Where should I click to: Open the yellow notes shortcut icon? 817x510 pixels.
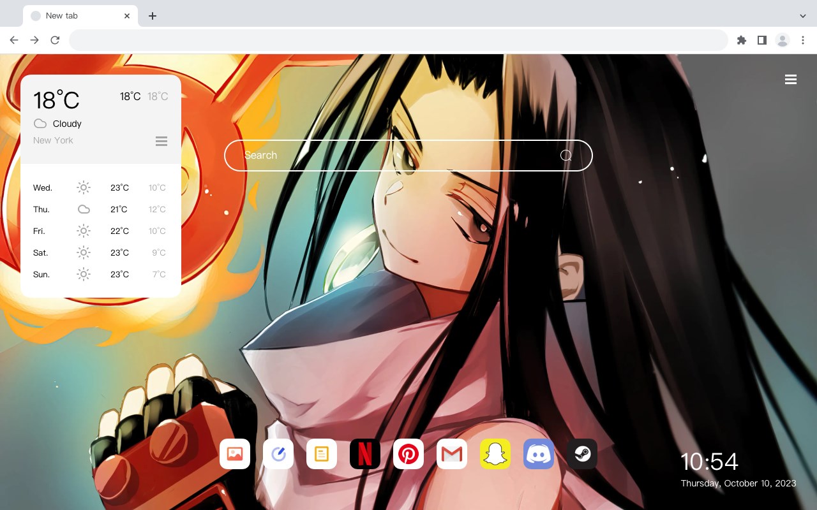click(322, 454)
